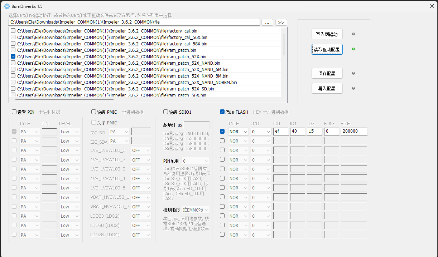Check the factory_cali_56X.bin checkbox
This screenshot has height=257, width=438.
pos(13,37)
